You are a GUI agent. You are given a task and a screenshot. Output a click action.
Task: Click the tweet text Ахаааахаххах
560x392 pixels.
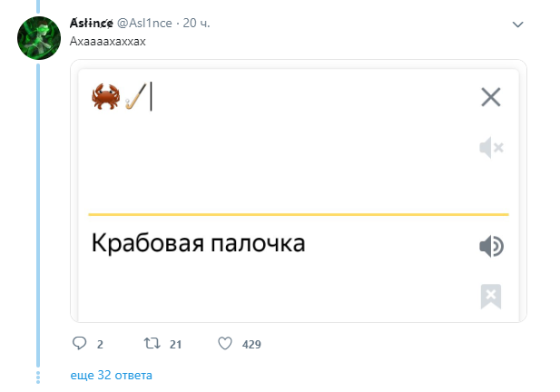[x=107, y=42]
